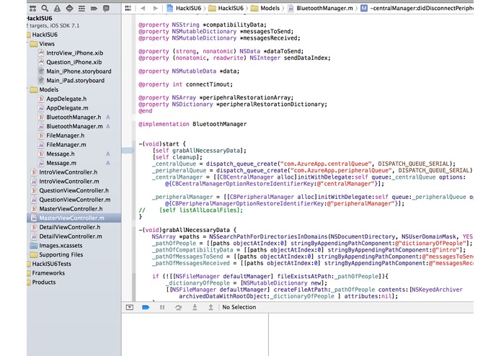Open FileManager.m
Viewport: 501px width, 356px height.
62,145
